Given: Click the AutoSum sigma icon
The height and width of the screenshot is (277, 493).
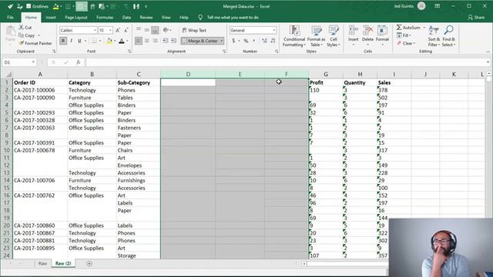Looking at the screenshot, I should [x=399, y=28].
